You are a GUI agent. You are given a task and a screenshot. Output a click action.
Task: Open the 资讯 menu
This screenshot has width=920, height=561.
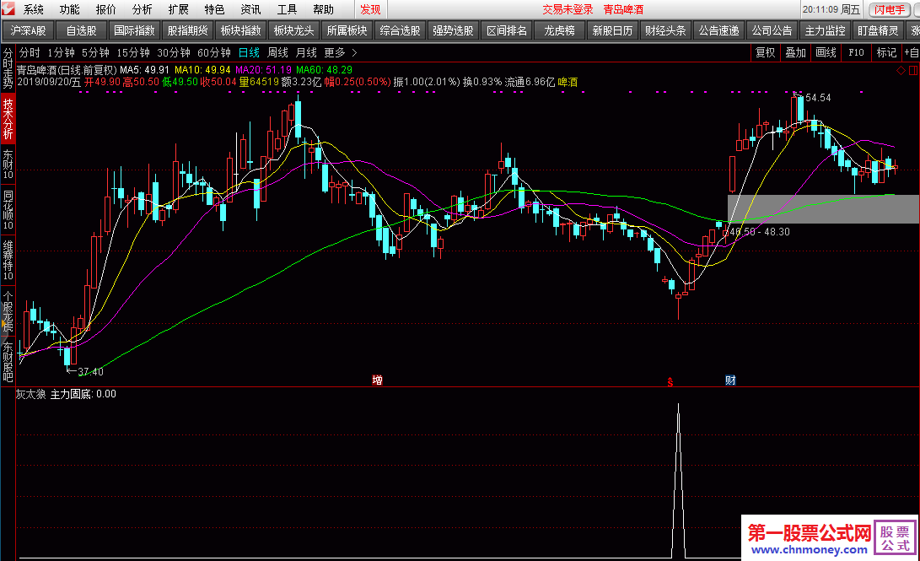click(250, 9)
